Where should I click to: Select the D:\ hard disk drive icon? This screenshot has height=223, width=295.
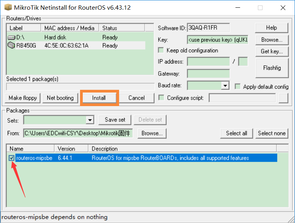pos(11,38)
